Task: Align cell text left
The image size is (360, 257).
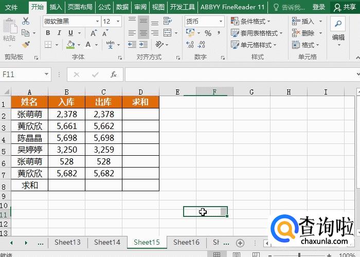Action: pyautogui.click(x=132, y=33)
